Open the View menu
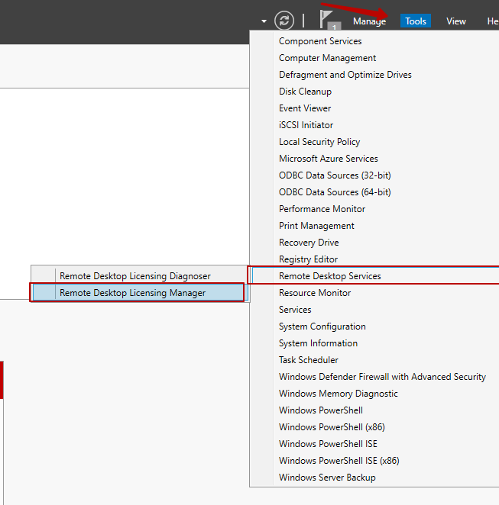Image resolution: width=499 pixels, height=505 pixels. 456,21
